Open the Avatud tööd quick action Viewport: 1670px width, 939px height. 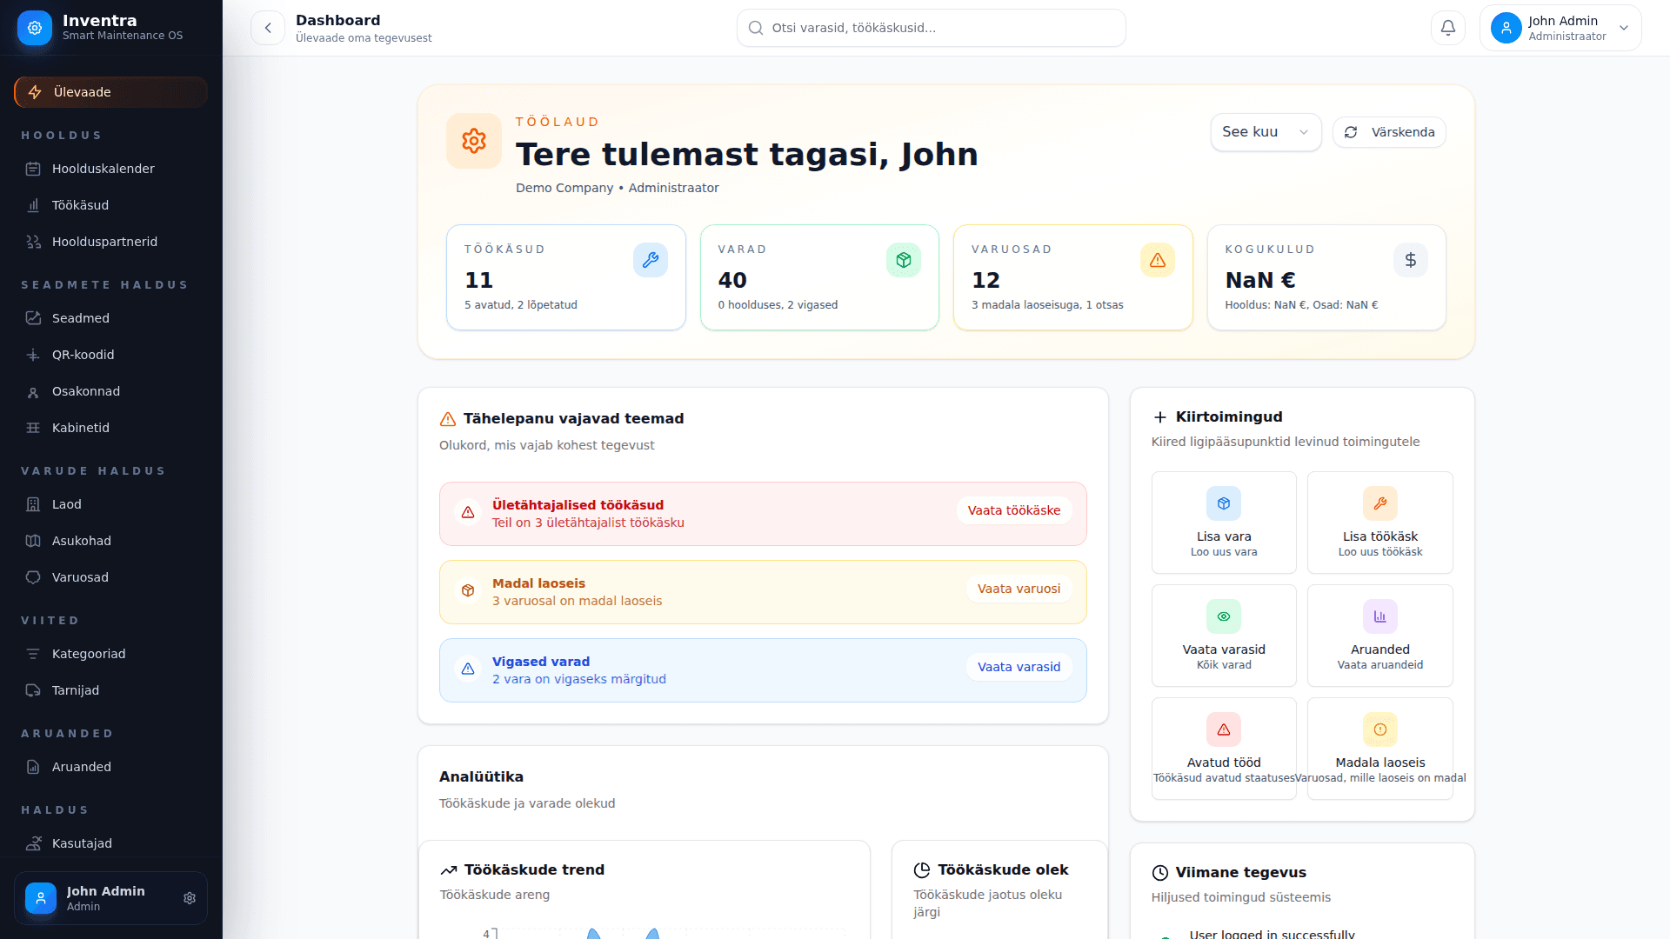click(1223, 748)
